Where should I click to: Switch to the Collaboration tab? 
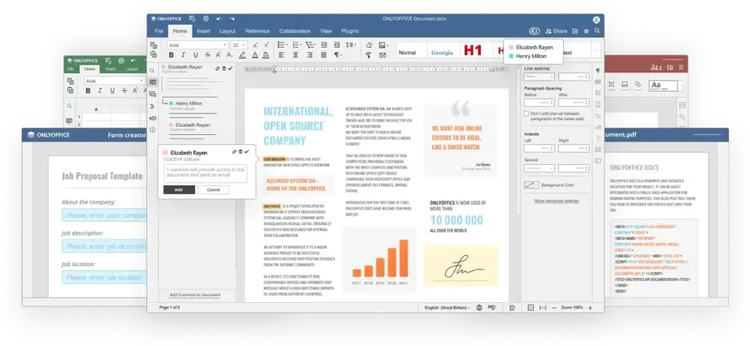294,31
